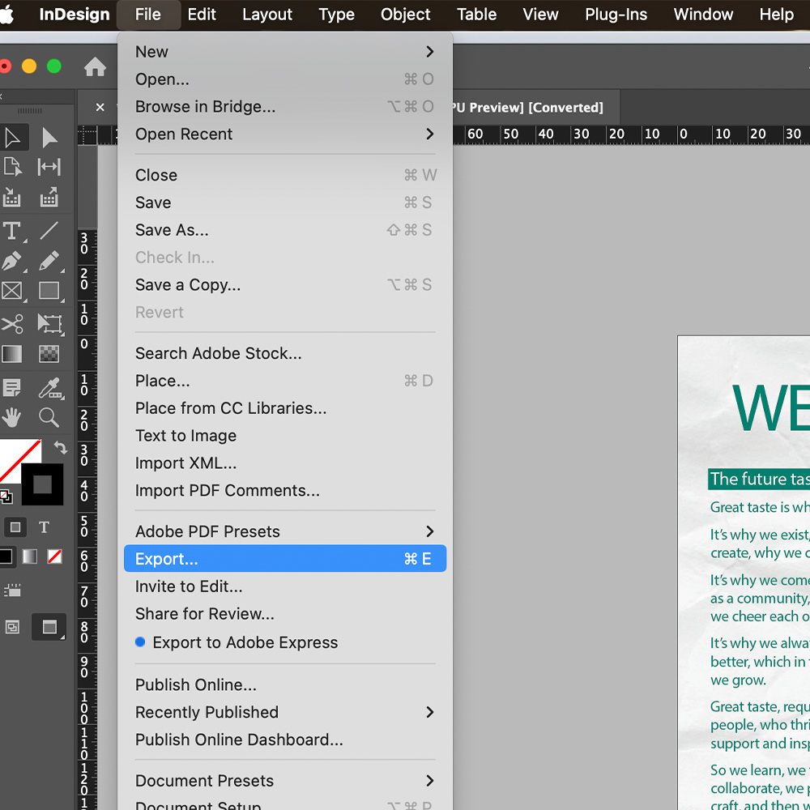Switch to Preview screen mode
This screenshot has width=810, height=810.
coord(49,627)
